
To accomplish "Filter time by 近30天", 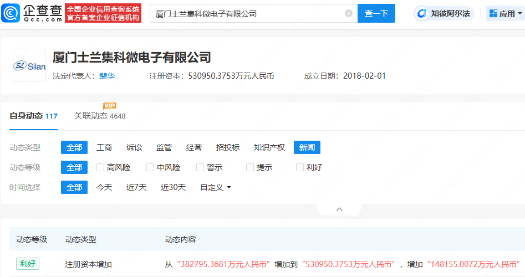I will (x=173, y=187).
